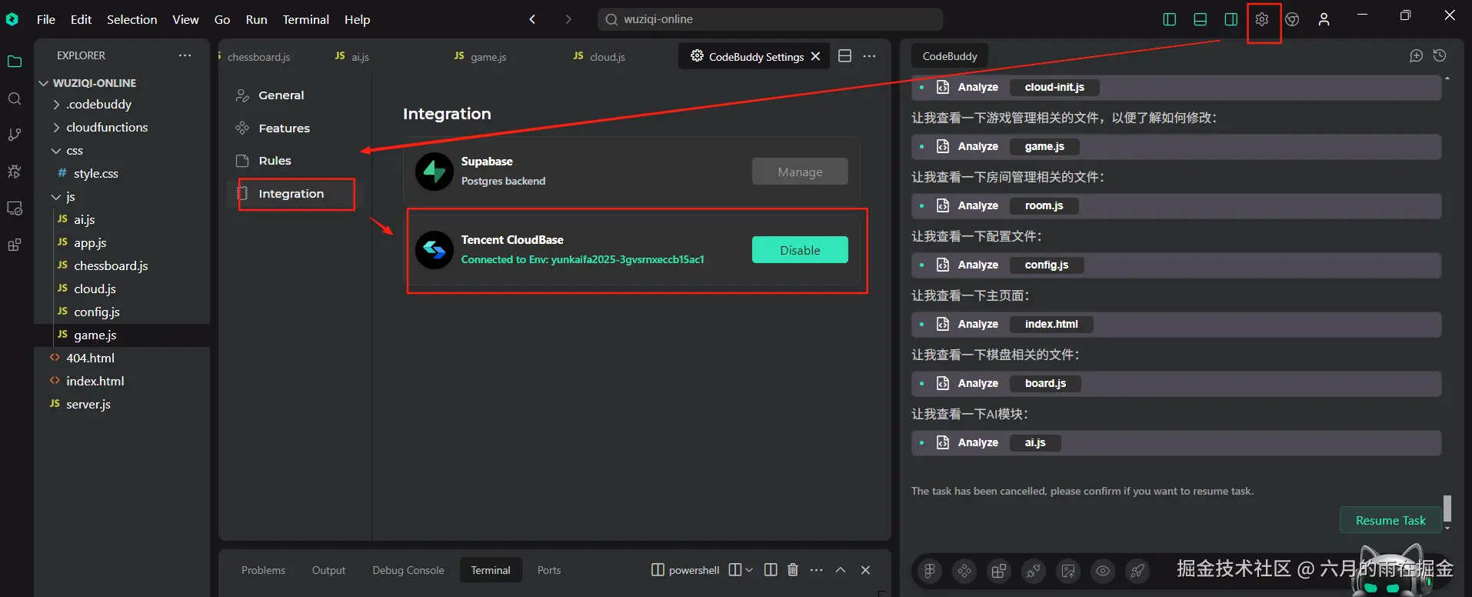The width and height of the screenshot is (1472, 597).
Task: Split the editor layout icon
Action: (844, 55)
